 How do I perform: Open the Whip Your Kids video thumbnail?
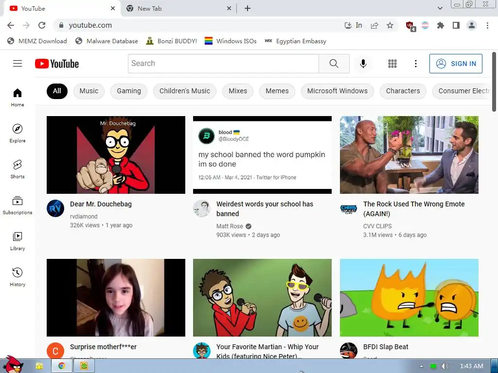coord(262,298)
